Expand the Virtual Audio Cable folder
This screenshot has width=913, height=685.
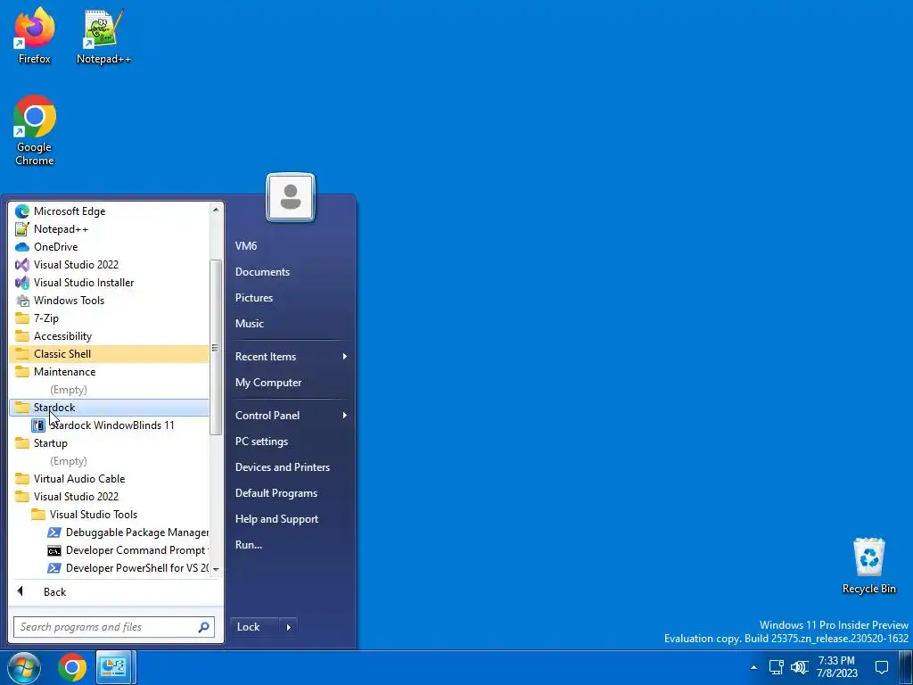tap(109, 479)
